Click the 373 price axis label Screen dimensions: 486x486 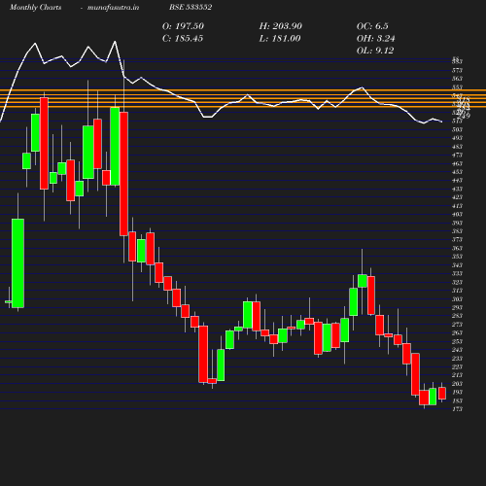(457, 240)
